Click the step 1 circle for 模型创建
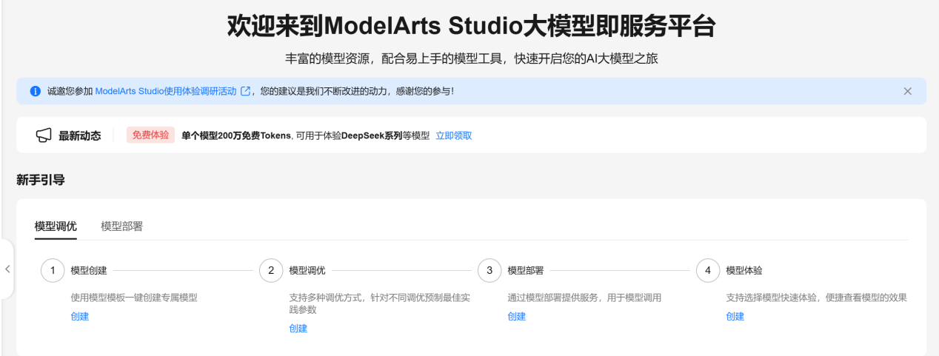The height and width of the screenshot is (356, 939). pyautogui.click(x=53, y=271)
